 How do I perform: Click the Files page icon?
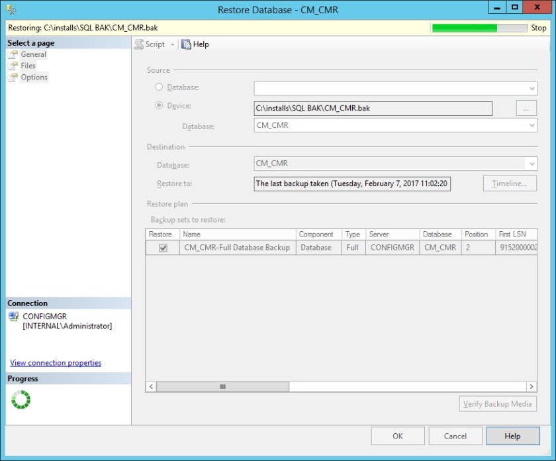point(13,66)
